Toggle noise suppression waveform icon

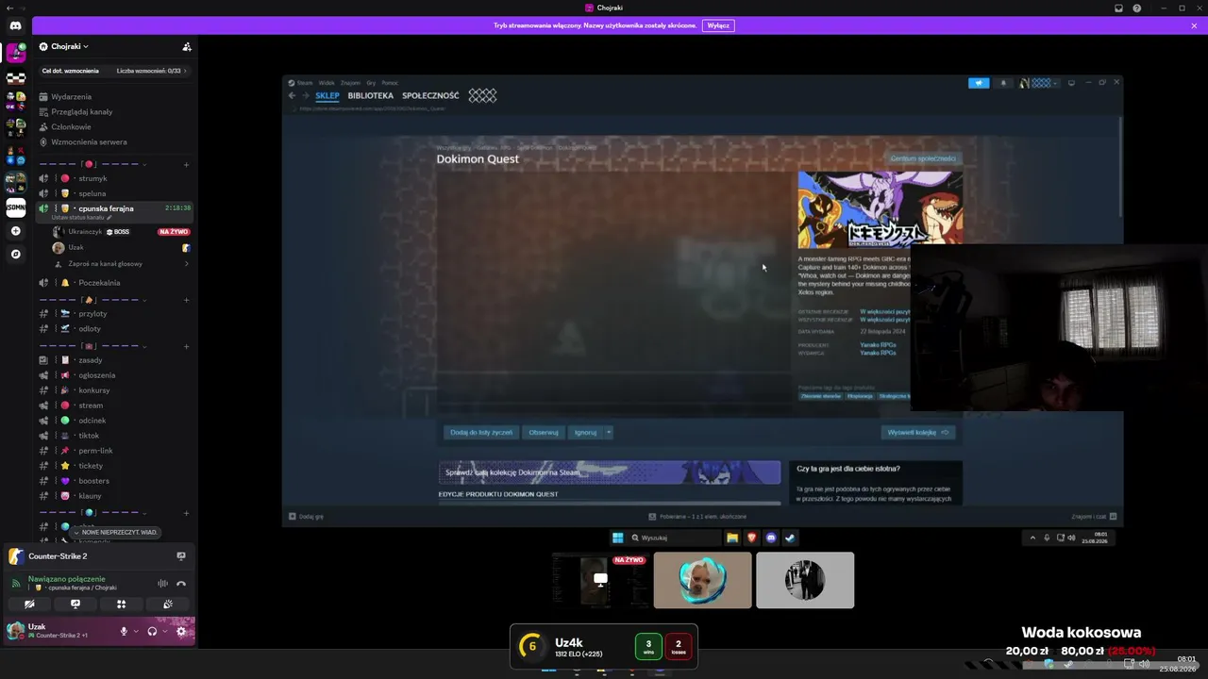162,583
